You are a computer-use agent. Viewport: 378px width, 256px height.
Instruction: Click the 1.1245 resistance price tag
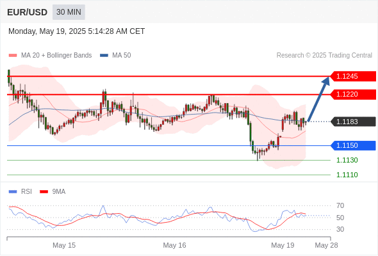pos(353,76)
